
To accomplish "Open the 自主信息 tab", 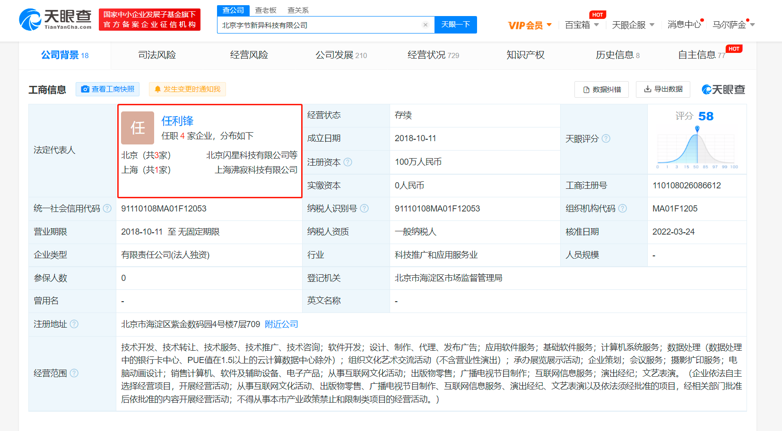I will click(702, 55).
